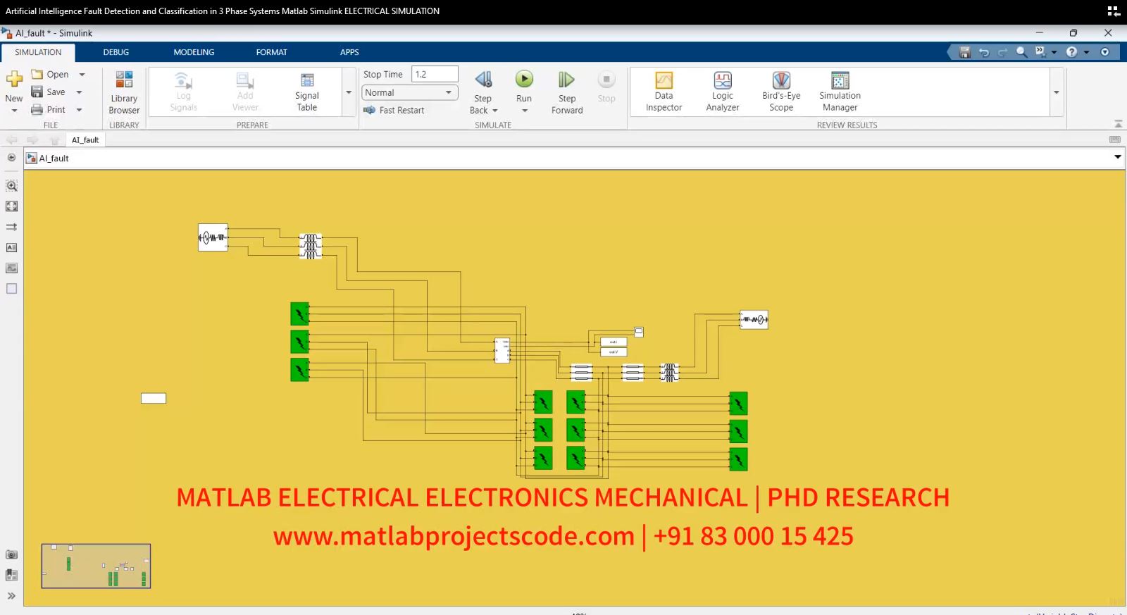This screenshot has width=1127, height=615.
Task: Expand the Open dropdown arrow
Action: 82,74
